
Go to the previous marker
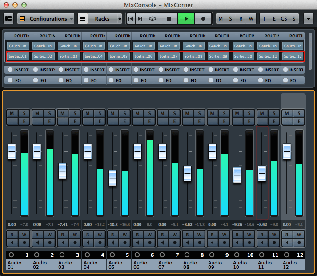tap(131, 19)
